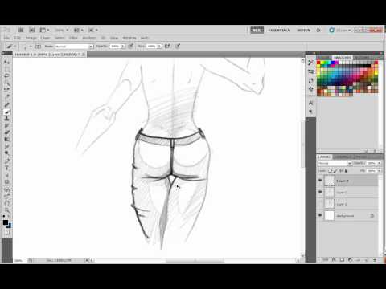The height and width of the screenshot is (289, 386).
Task: Open Screen Mode dropdown
Action: pos(93,30)
